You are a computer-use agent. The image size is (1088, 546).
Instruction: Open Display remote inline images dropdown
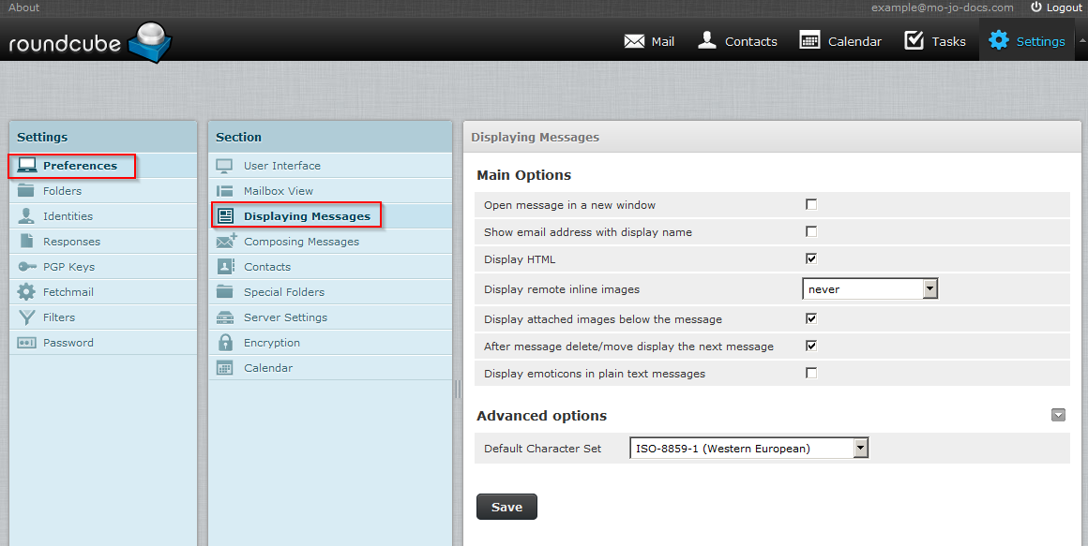coord(870,289)
